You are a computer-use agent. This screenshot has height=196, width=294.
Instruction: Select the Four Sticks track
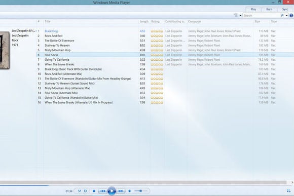(x=51, y=55)
